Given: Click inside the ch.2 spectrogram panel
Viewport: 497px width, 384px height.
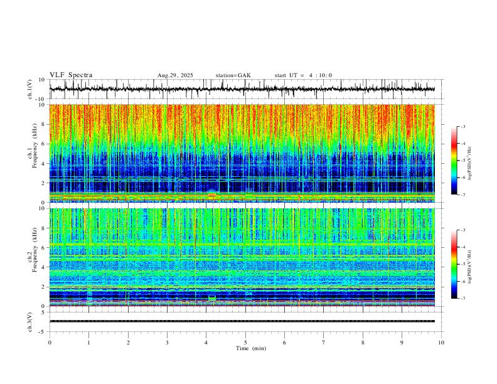Looking at the screenshot, I should tap(242, 257).
